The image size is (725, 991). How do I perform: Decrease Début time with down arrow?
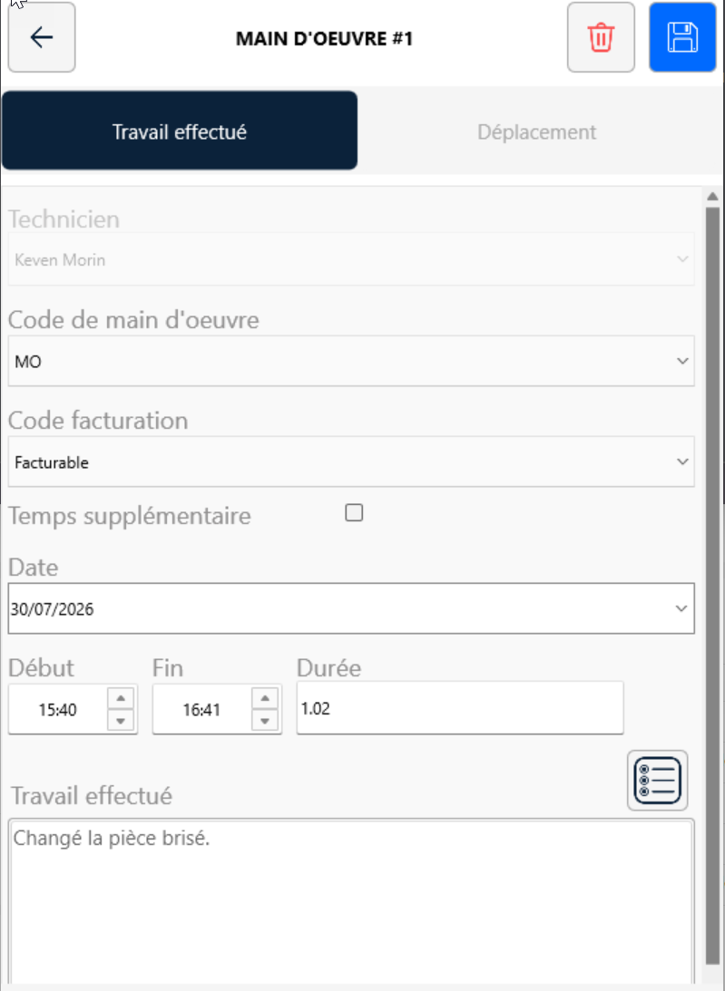pyautogui.click(x=121, y=721)
